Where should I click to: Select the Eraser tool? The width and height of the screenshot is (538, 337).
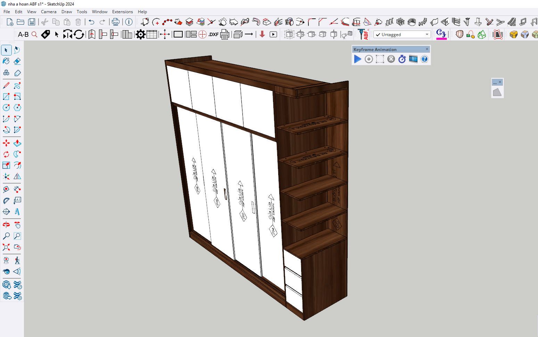pyautogui.click(x=17, y=61)
